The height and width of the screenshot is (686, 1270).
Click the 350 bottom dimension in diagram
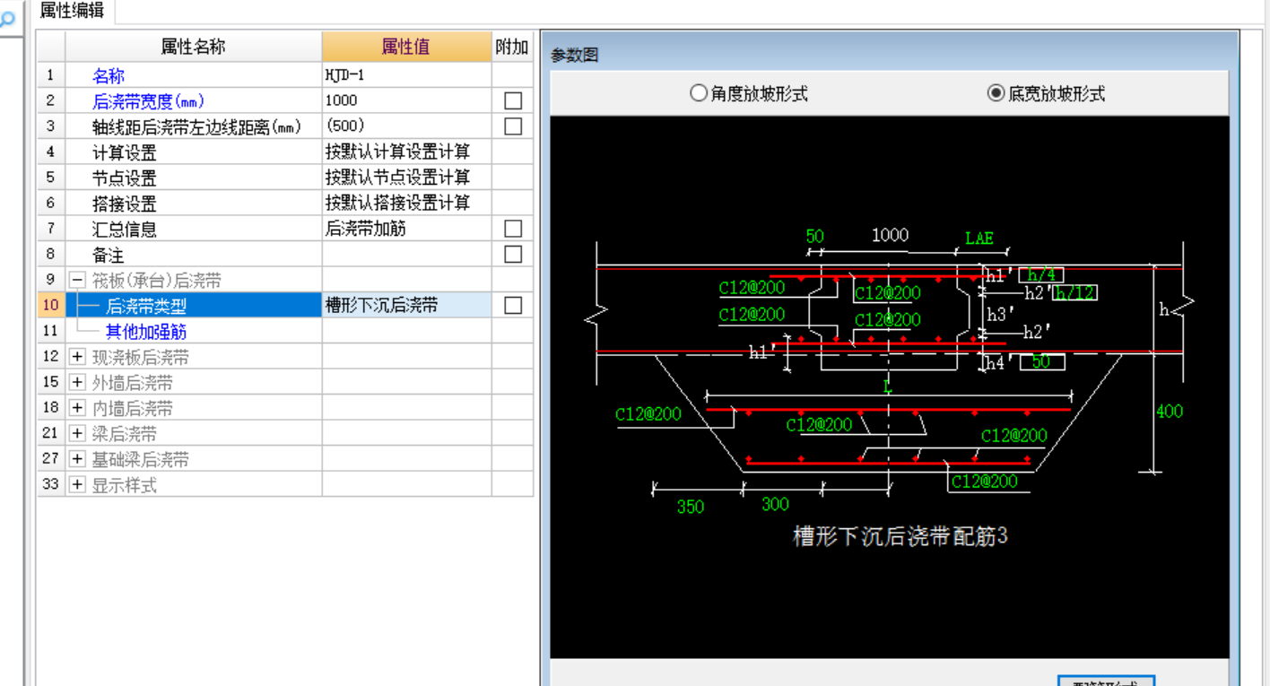click(x=691, y=507)
